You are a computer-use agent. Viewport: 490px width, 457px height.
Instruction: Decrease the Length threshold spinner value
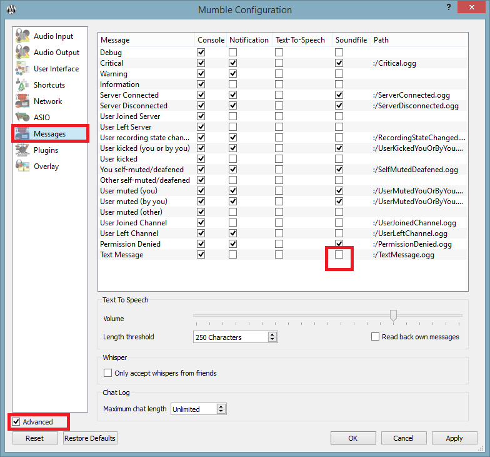(x=272, y=339)
